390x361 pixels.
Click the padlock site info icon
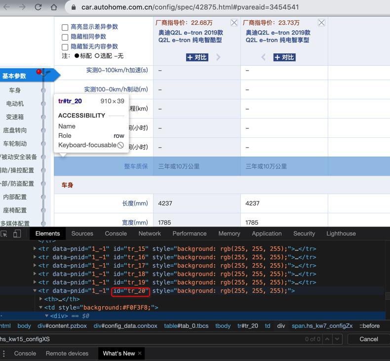click(74, 7)
